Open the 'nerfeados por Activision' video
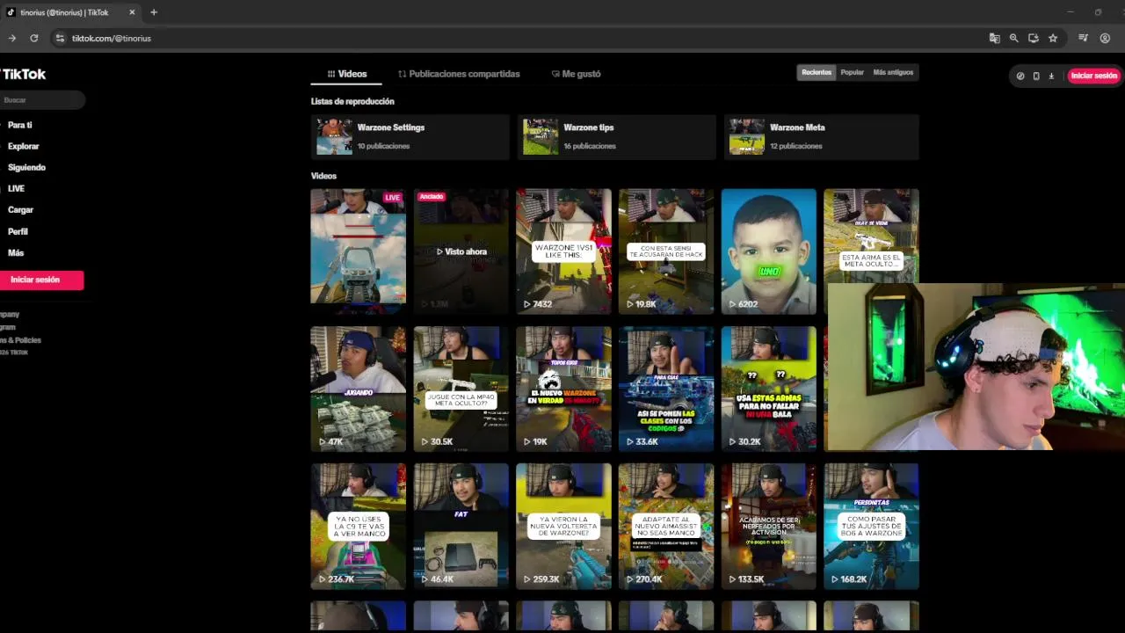 pyautogui.click(x=768, y=526)
